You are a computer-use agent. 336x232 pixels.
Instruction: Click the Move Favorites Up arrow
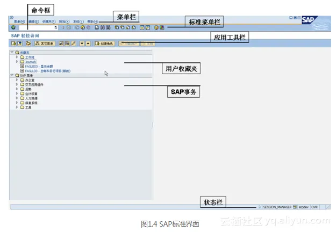(88, 44)
